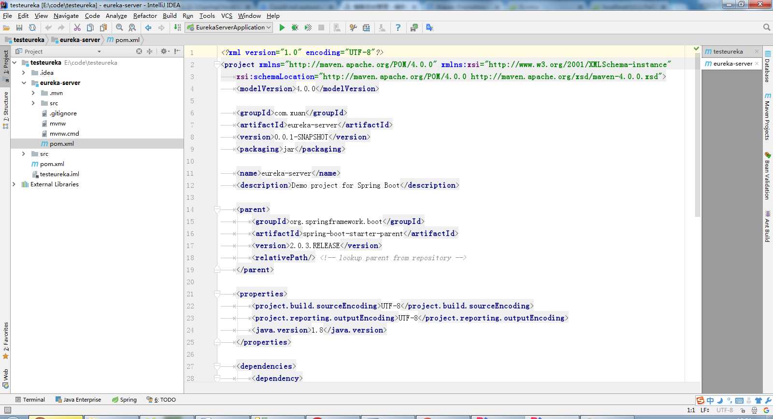The image size is (773, 419).
Task: Toggle the Ant Build side panel
Action: (768, 226)
